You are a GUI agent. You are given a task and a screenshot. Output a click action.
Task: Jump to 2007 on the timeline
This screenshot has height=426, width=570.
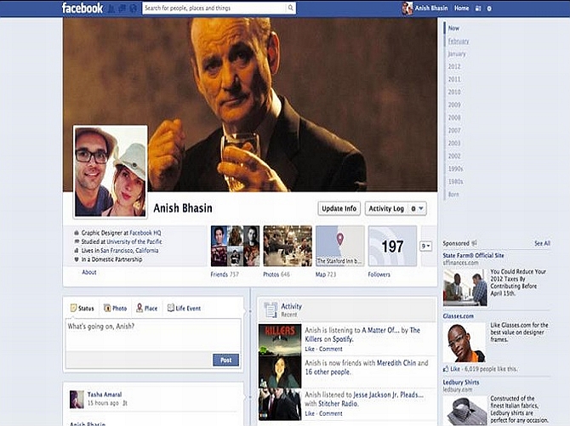[x=454, y=130]
